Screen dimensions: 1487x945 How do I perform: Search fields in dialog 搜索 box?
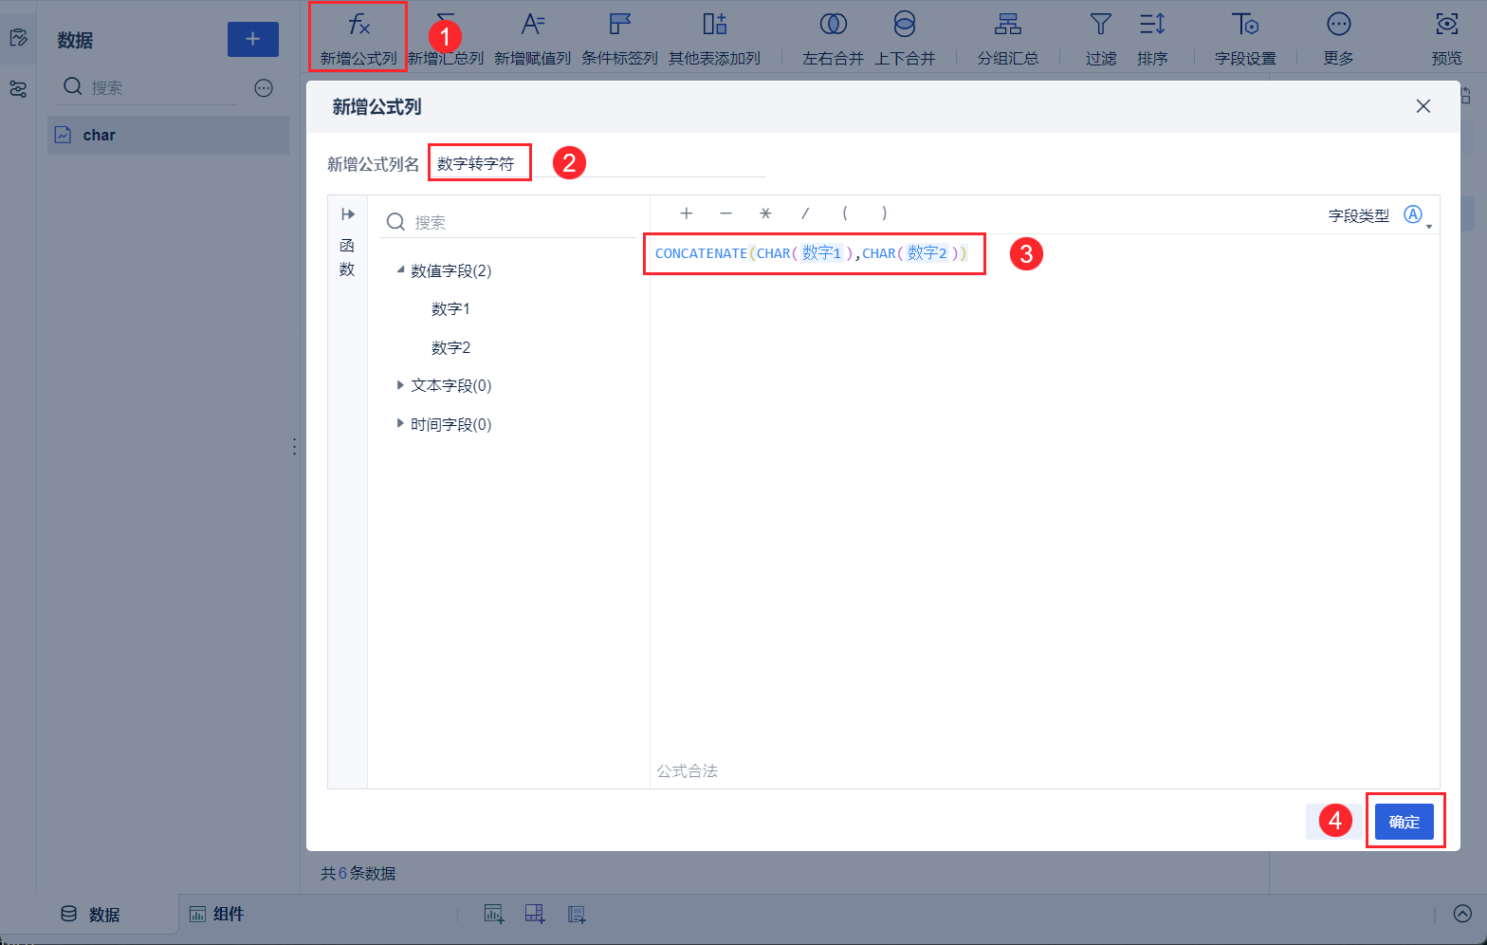[509, 222]
